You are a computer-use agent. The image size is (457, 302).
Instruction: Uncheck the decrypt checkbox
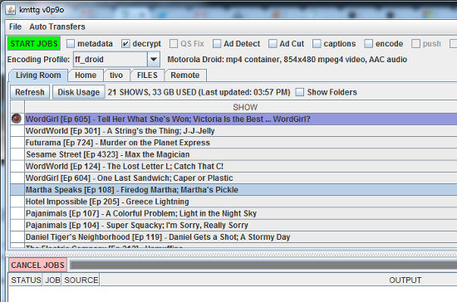click(125, 44)
